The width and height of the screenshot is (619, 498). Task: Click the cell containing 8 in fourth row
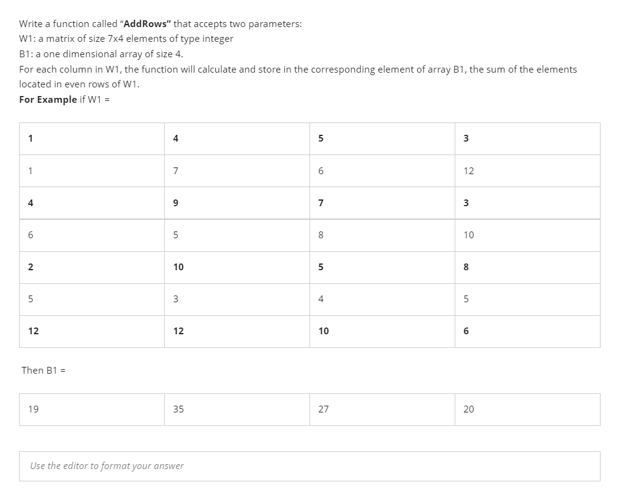[381, 235]
